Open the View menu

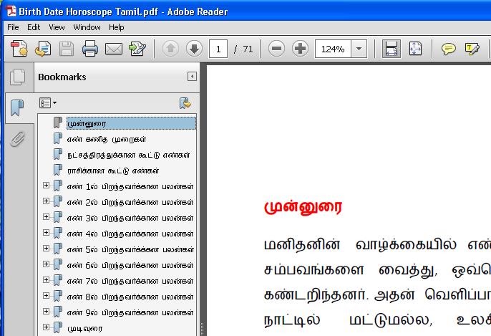tap(57, 27)
